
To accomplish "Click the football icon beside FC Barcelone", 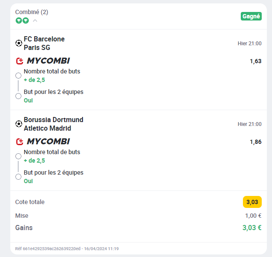I will tap(19, 43).
